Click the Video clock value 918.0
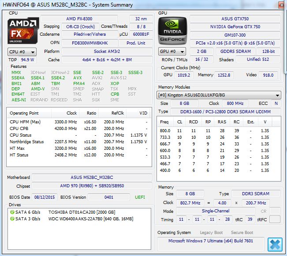This screenshot has height=256, width=287. [268, 75]
